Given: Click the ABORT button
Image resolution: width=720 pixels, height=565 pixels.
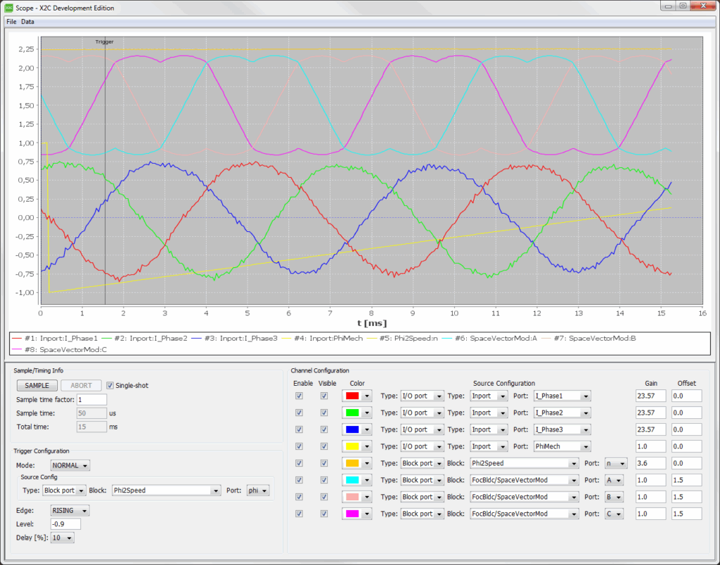Looking at the screenshot, I should tap(82, 386).
